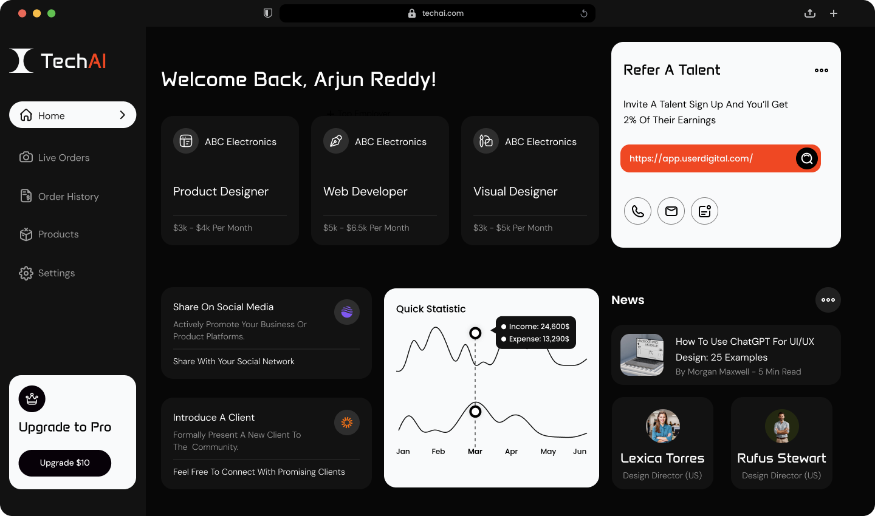Select the Live Orders camera icon
The width and height of the screenshot is (875, 516).
[x=26, y=157]
